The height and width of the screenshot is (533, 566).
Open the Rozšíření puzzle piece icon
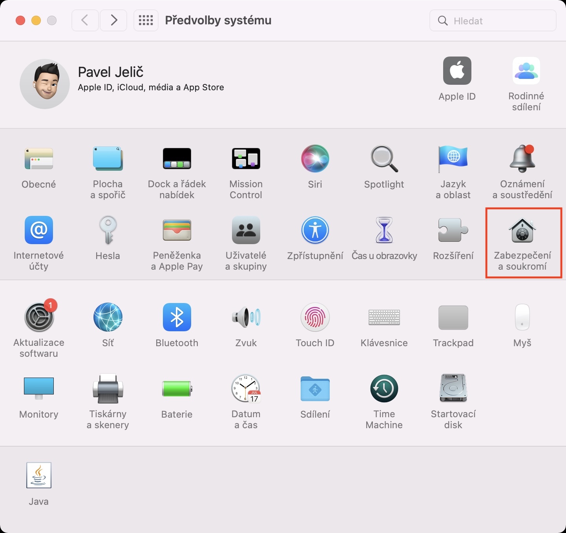(x=453, y=230)
